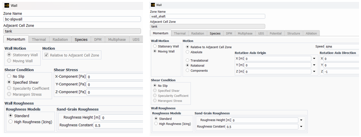
Task: Choose Absolute motion radio button
Action: coord(188,52)
